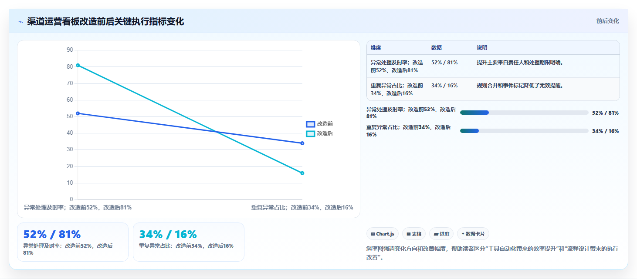Image resolution: width=637 pixels, height=279 pixels.
Task: Click the 维度 column header
Action: [x=376, y=48]
